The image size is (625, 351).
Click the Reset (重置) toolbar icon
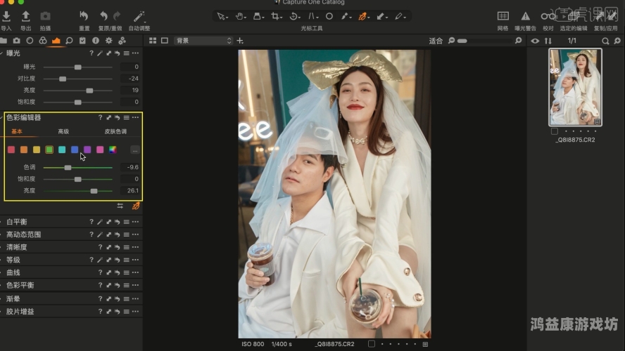pos(84,17)
